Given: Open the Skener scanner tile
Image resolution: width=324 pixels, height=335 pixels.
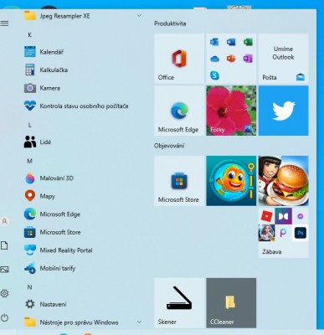Looking at the screenshot, I should tap(179, 302).
